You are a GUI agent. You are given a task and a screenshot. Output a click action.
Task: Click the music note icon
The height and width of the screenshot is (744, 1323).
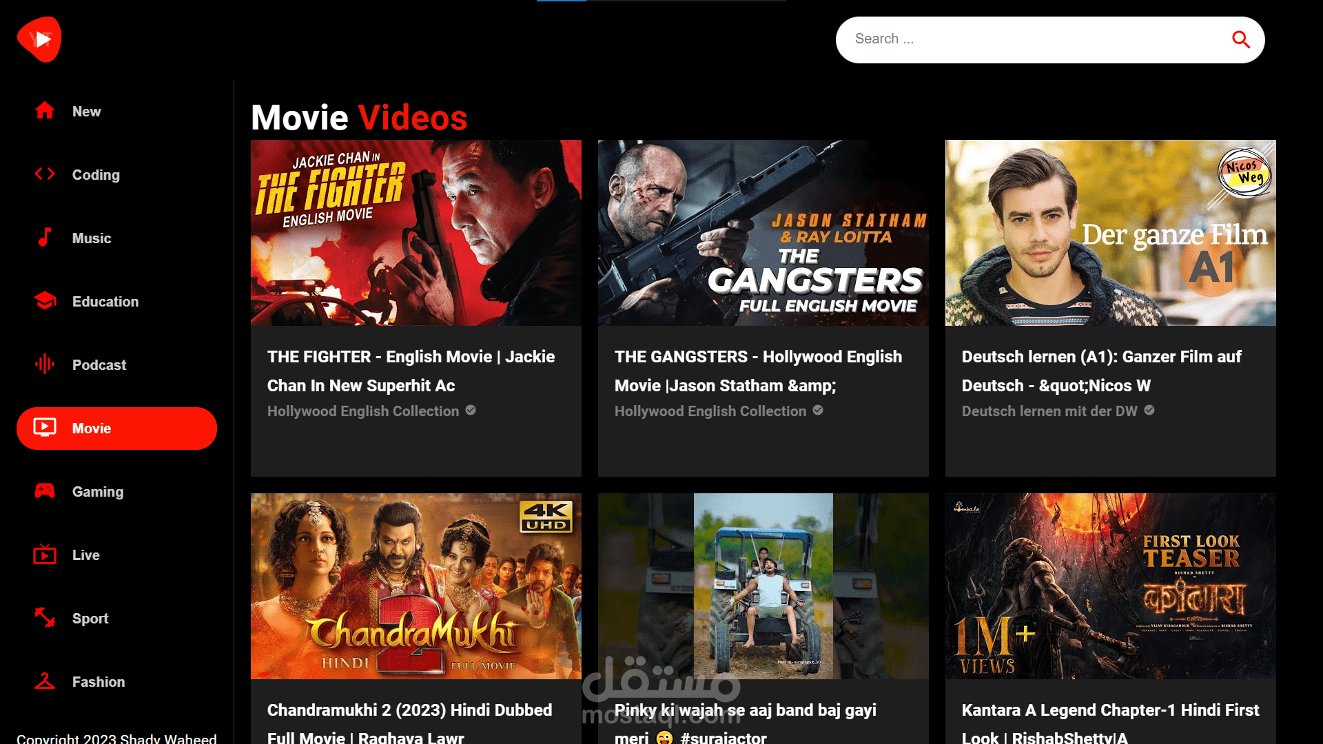click(x=45, y=237)
